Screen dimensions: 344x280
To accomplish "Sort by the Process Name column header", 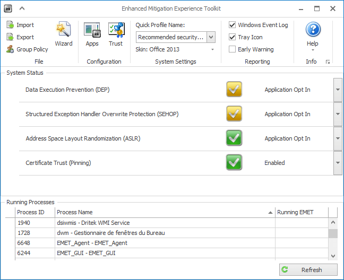I will pyautogui.click(x=165, y=212).
